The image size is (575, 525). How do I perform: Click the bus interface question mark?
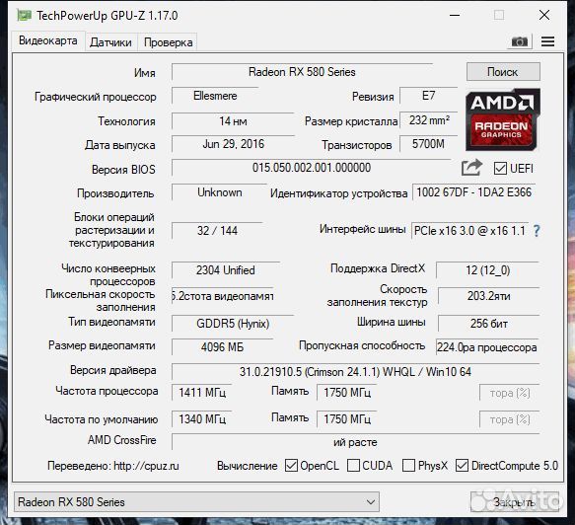tap(537, 230)
